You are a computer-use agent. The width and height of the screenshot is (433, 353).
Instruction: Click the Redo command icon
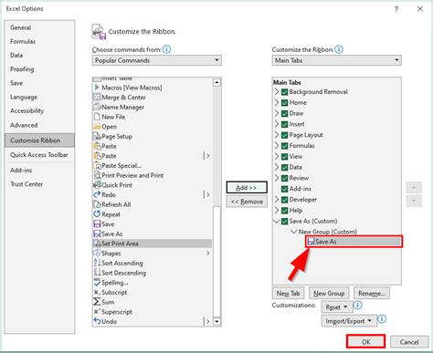click(x=97, y=194)
